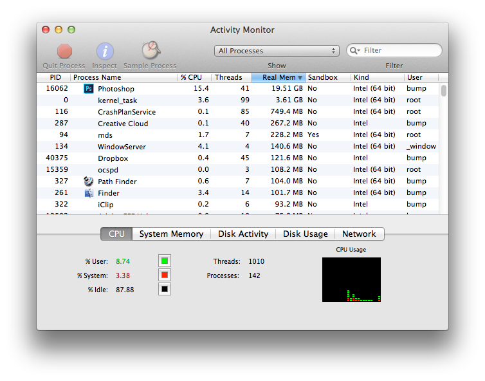Click the Path Finder icon in the list
The image size is (485, 381).
pos(89,181)
